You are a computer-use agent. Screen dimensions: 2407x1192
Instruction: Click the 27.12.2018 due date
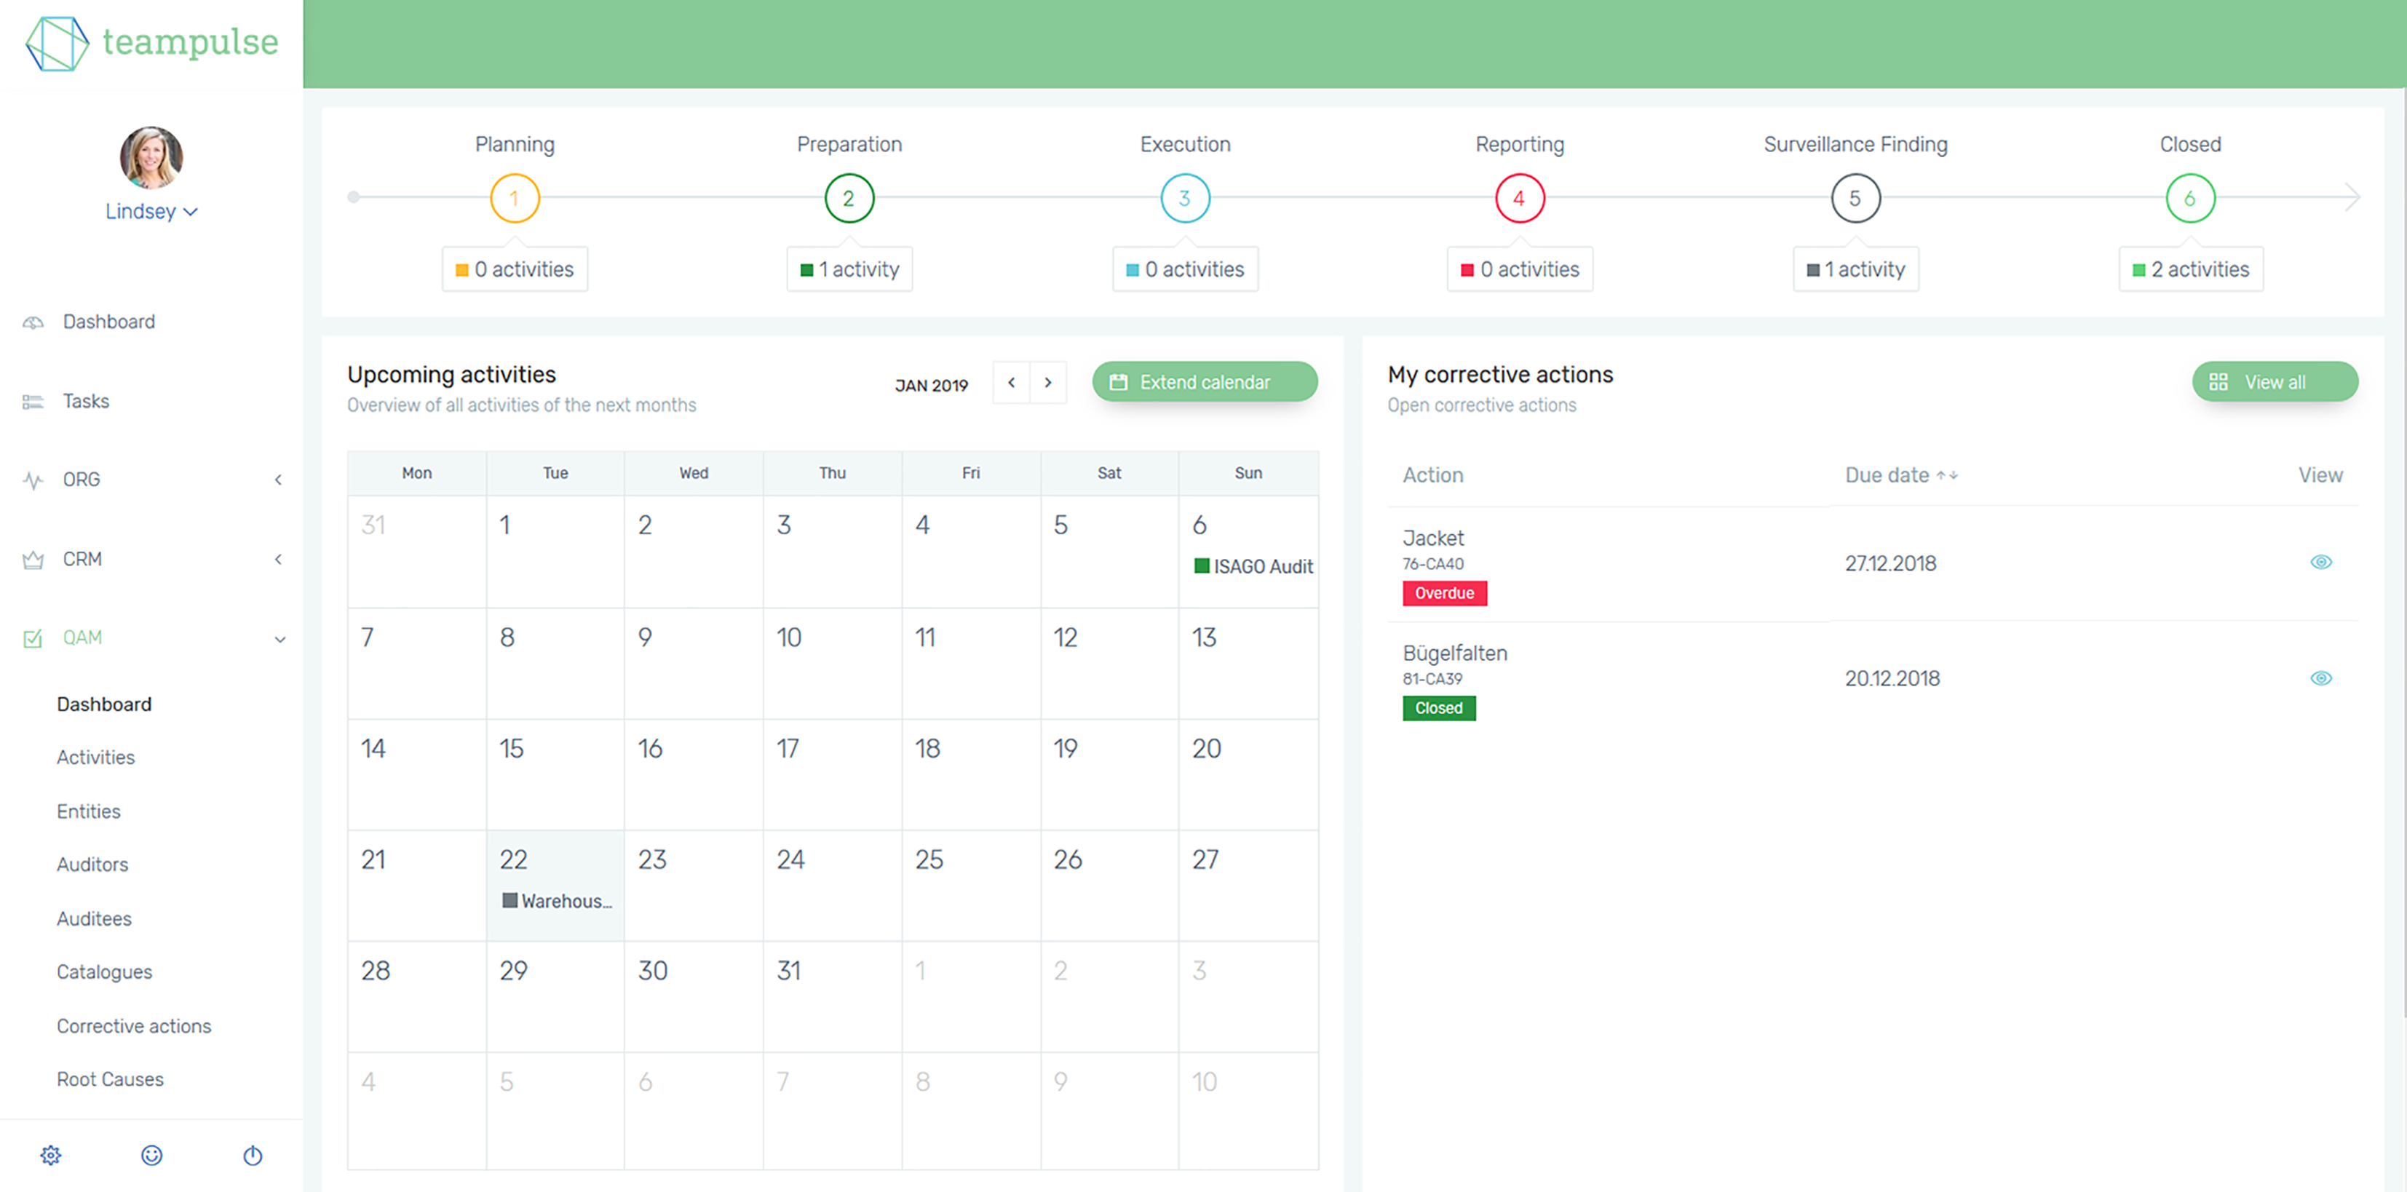(1890, 564)
